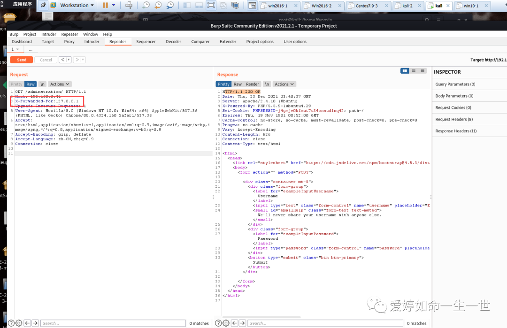Toggle the Request \n non-printable characters button
The image size is (507, 328).
[x=42, y=84]
